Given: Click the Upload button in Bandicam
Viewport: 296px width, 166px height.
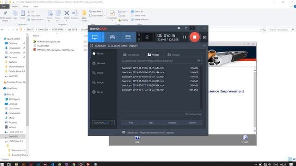Looking at the screenshot, I should [172, 123].
